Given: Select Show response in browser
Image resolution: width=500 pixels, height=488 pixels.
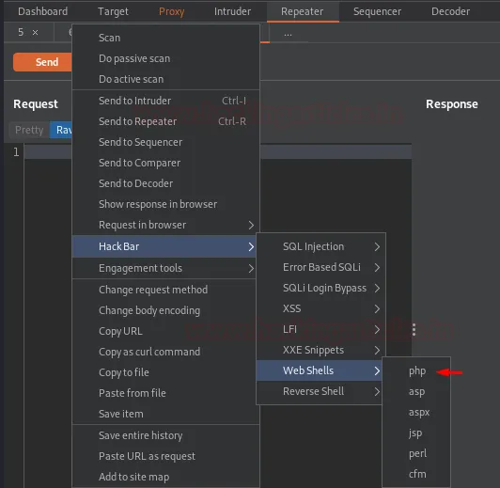Looking at the screenshot, I should click(165, 204).
